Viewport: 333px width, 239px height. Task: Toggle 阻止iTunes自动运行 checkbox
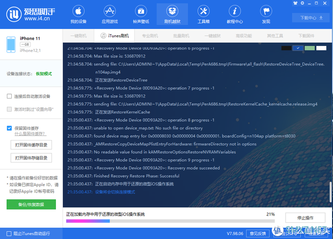[9, 234]
